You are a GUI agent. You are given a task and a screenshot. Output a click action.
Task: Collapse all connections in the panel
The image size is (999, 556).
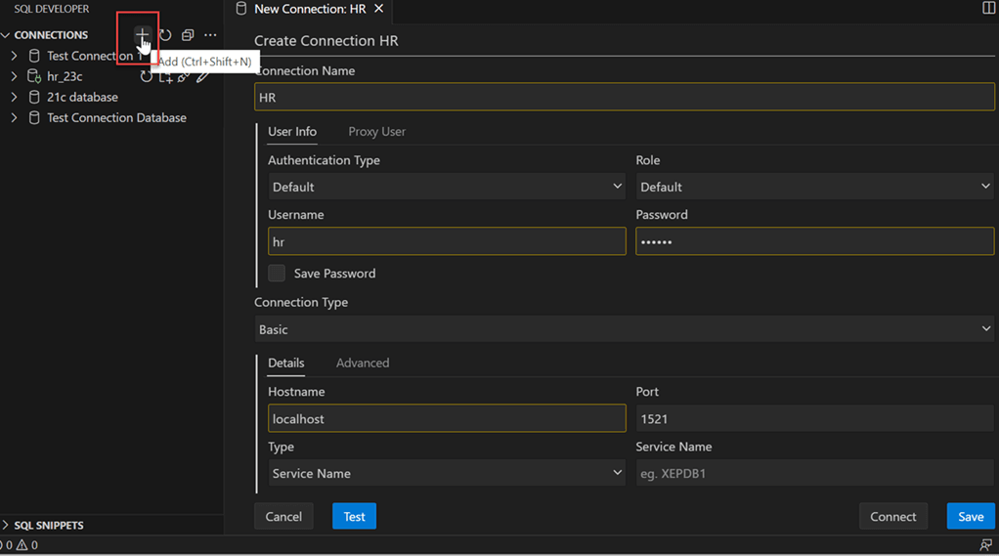(188, 35)
